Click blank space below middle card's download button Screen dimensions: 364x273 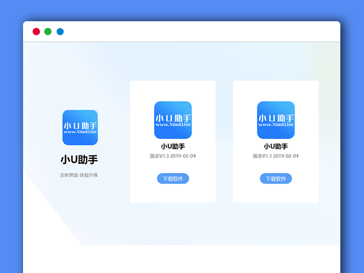[173, 194]
